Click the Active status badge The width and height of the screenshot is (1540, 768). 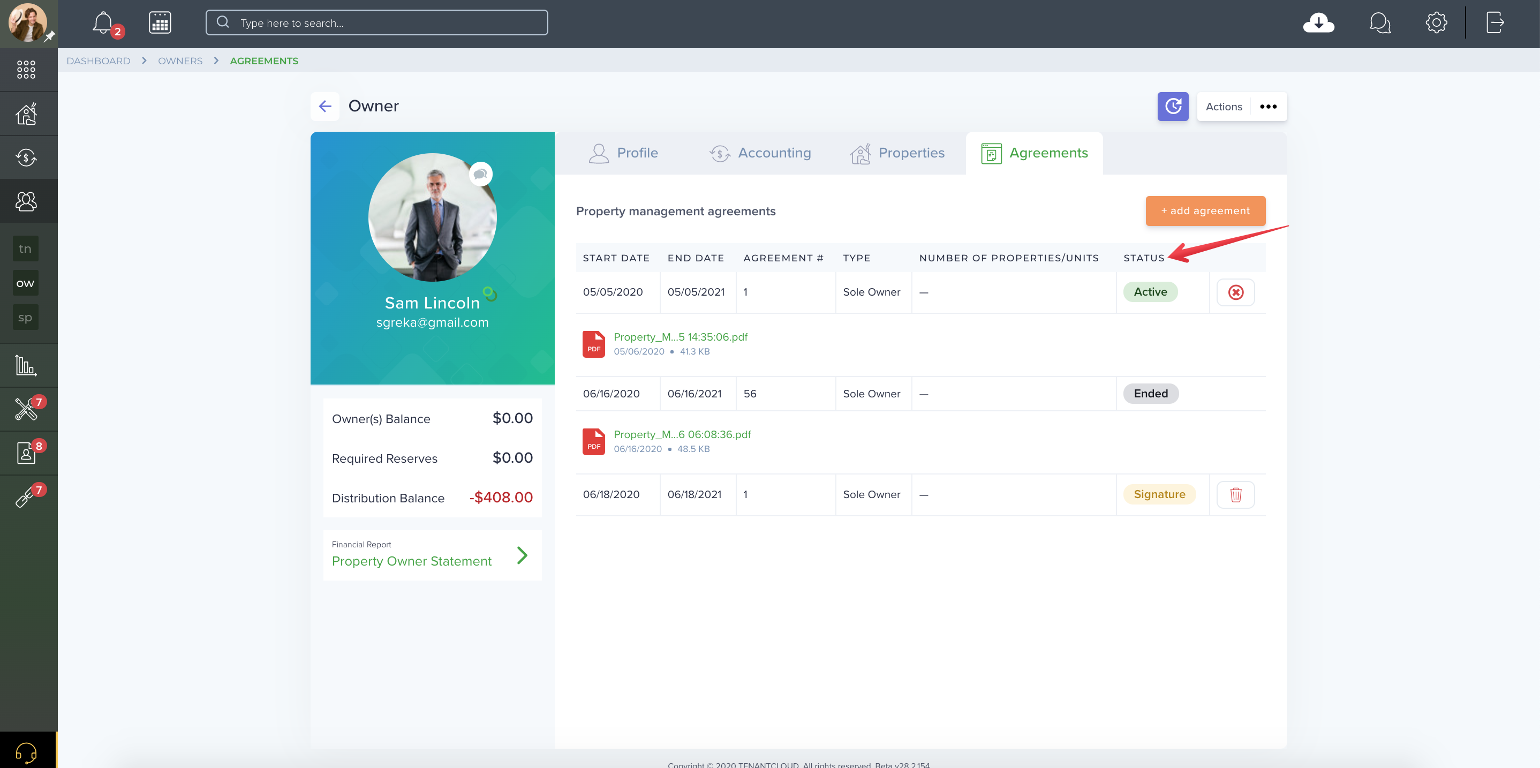point(1150,292)
